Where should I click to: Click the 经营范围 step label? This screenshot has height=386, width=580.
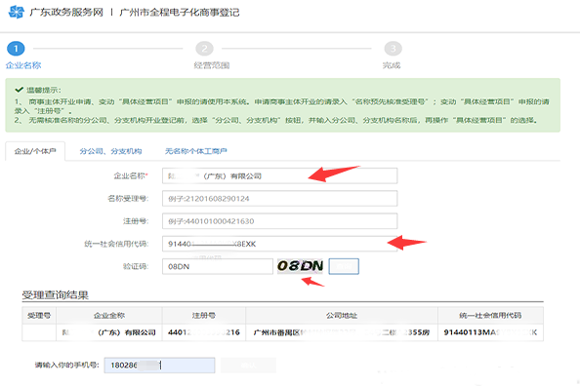pos(212,65)
